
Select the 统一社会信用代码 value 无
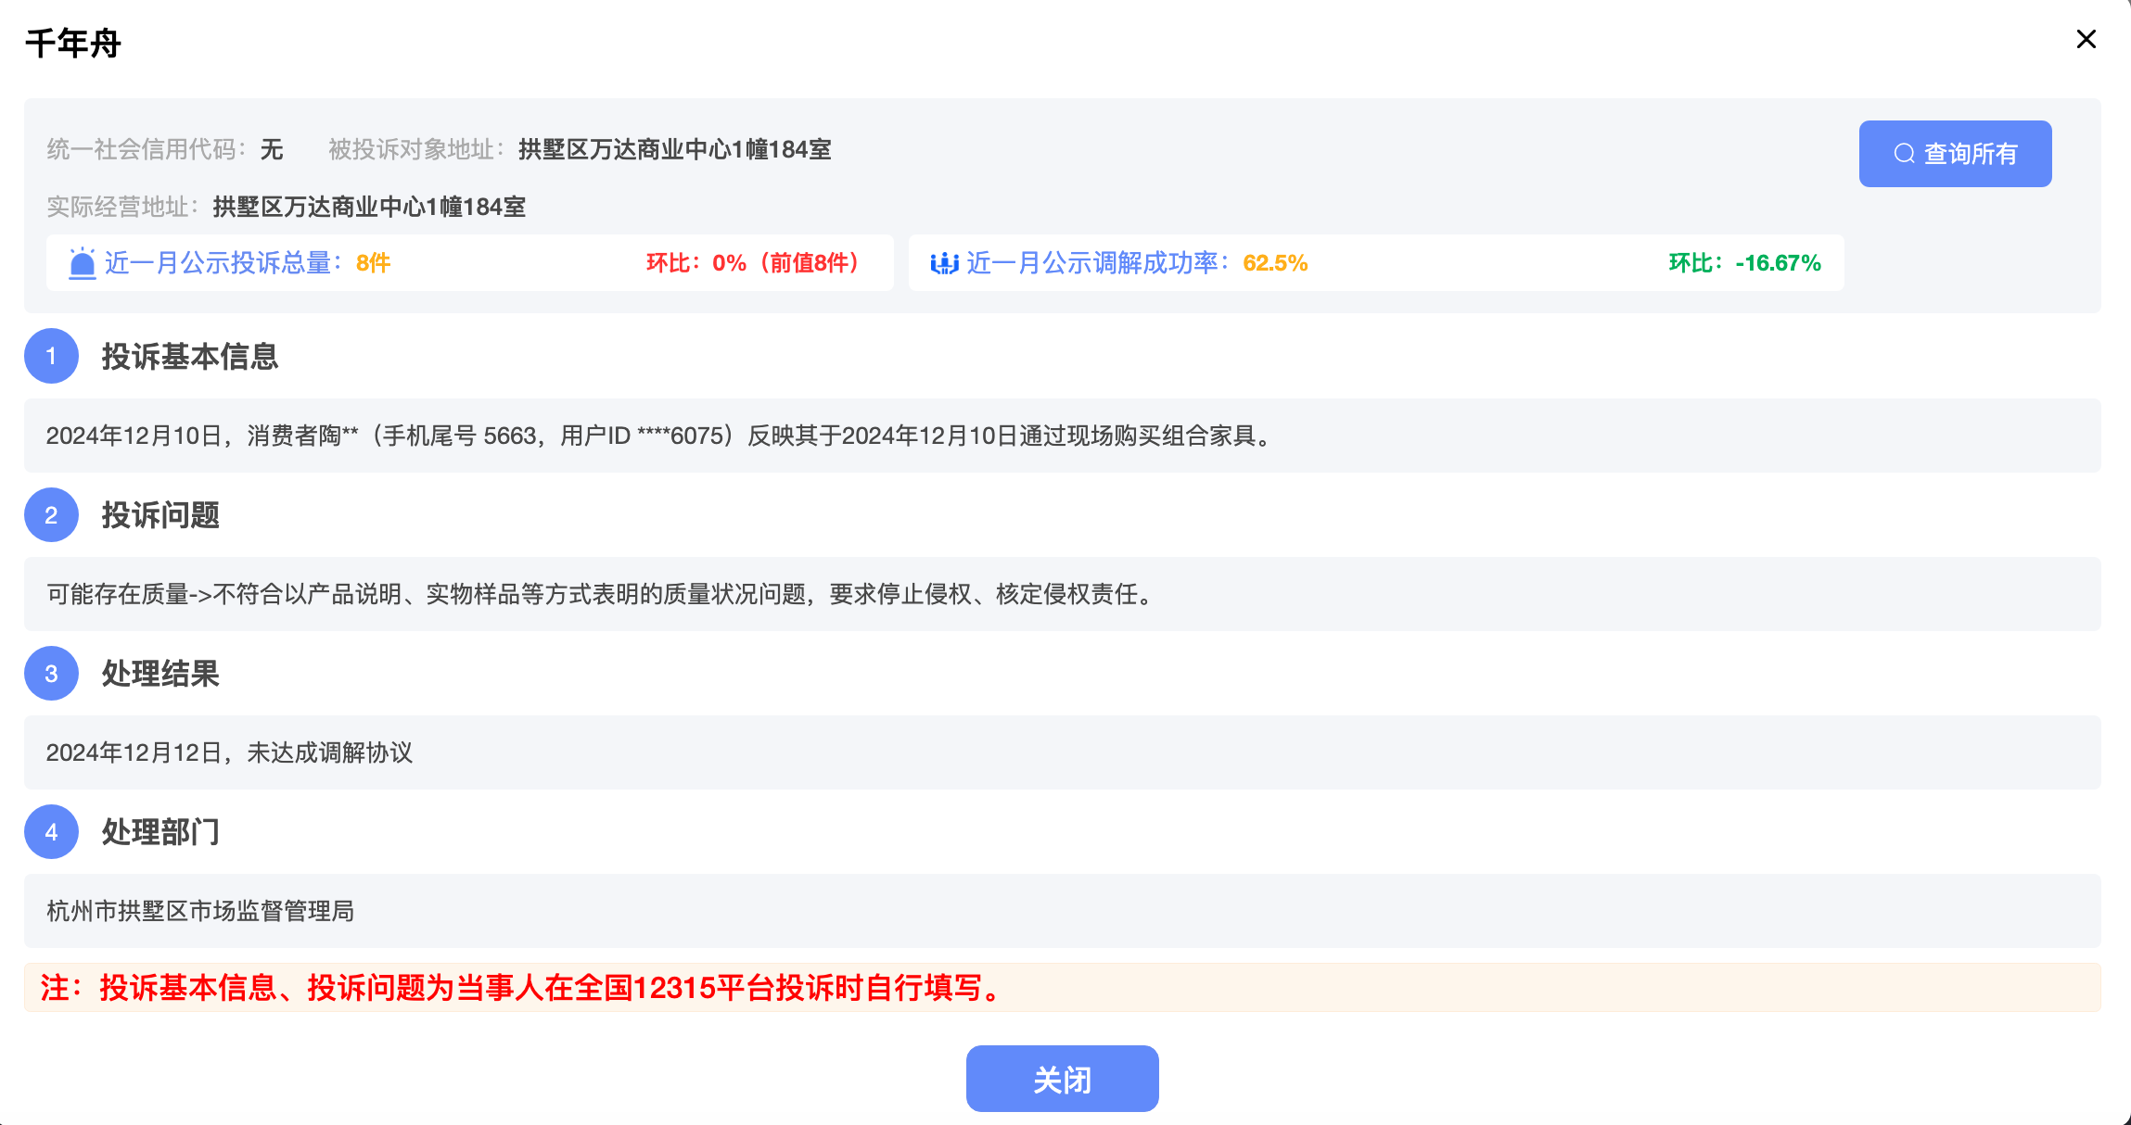tap(272, 149)
